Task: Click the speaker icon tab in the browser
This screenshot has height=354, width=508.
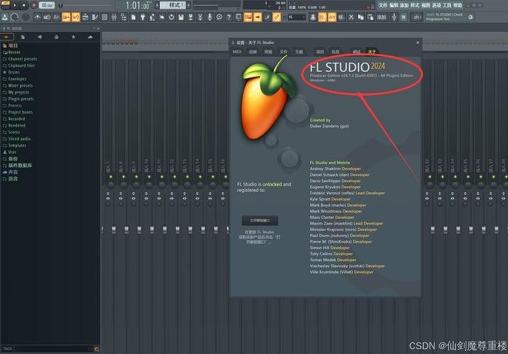Action: coord(40,37)
